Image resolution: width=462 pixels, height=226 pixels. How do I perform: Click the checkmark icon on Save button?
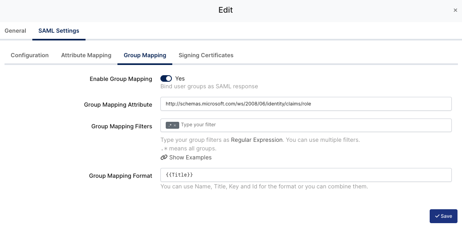tap(437, 216)
